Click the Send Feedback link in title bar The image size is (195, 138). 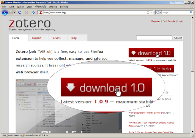click(176, 2)
